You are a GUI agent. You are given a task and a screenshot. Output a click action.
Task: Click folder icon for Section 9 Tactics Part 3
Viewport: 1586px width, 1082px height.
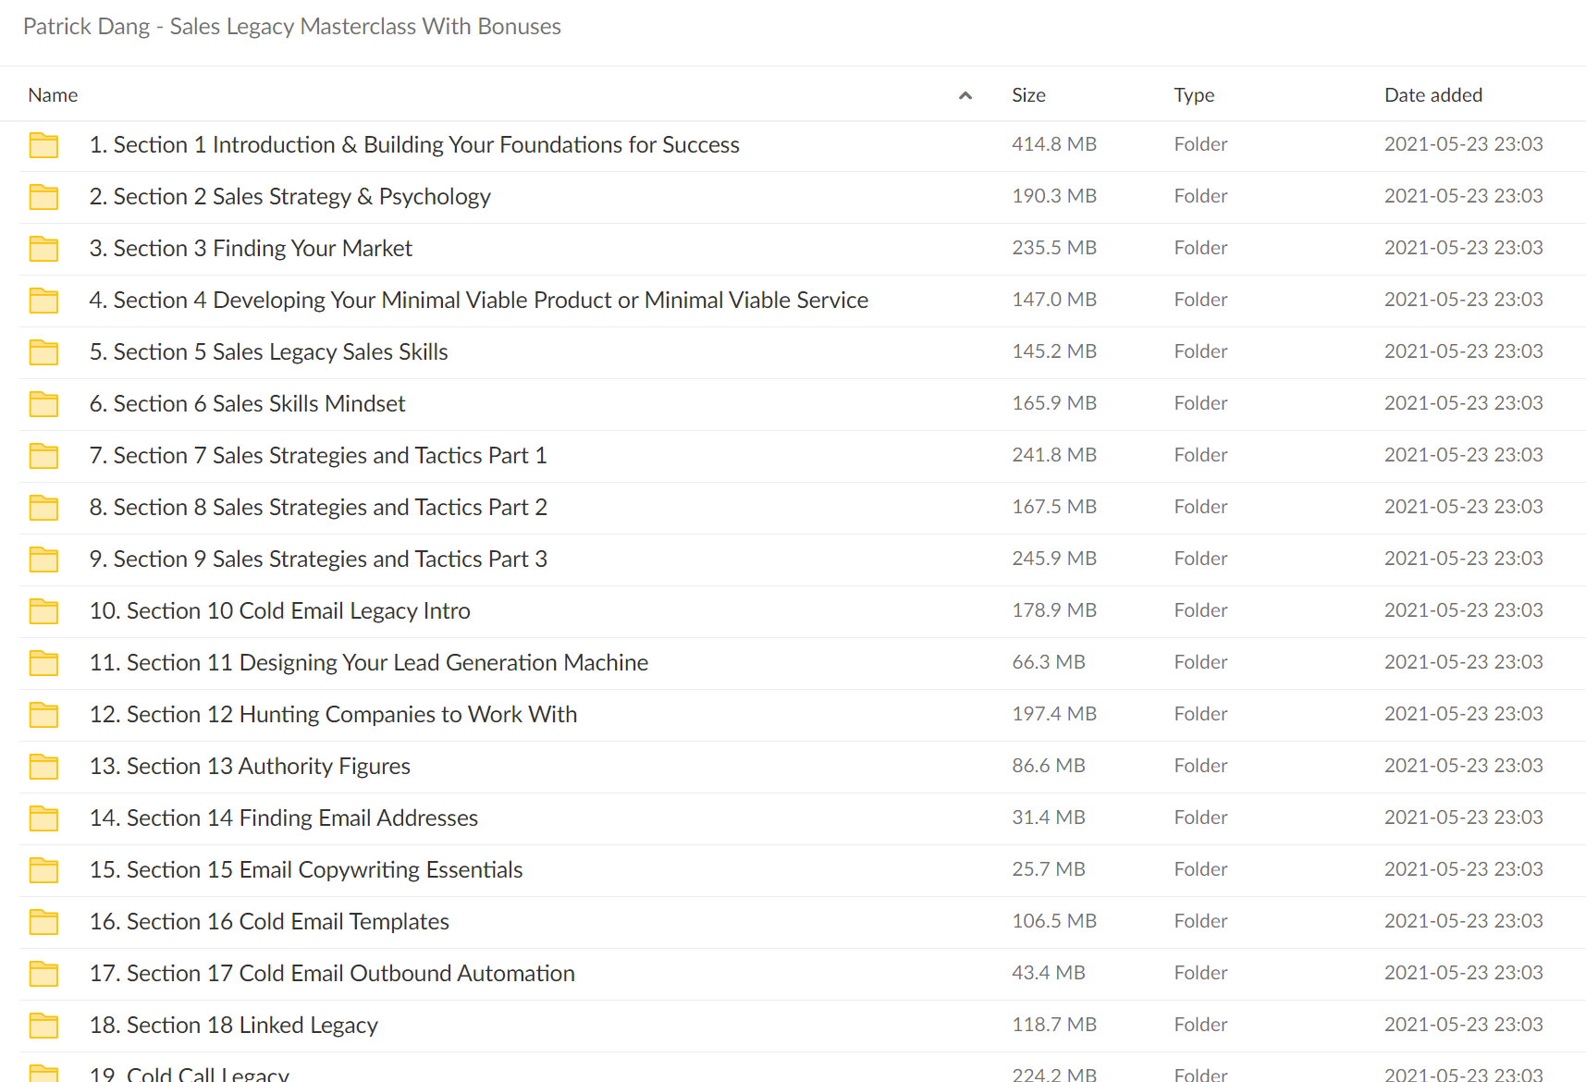coord(43,559)
